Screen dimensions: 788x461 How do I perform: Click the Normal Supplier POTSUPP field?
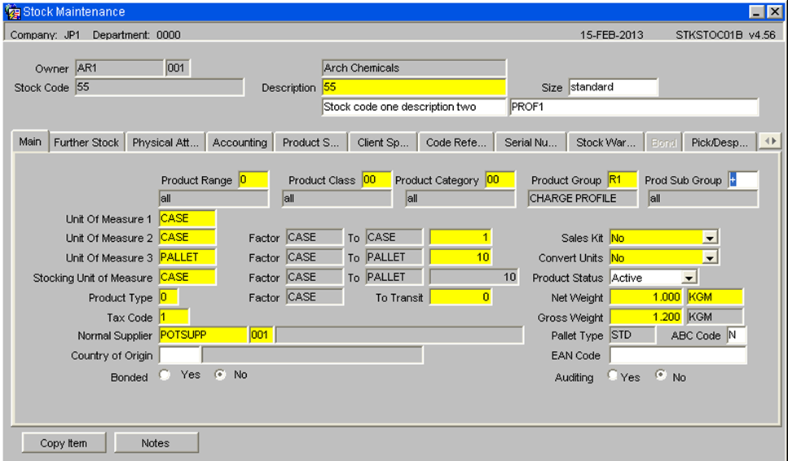coord(203,335)
